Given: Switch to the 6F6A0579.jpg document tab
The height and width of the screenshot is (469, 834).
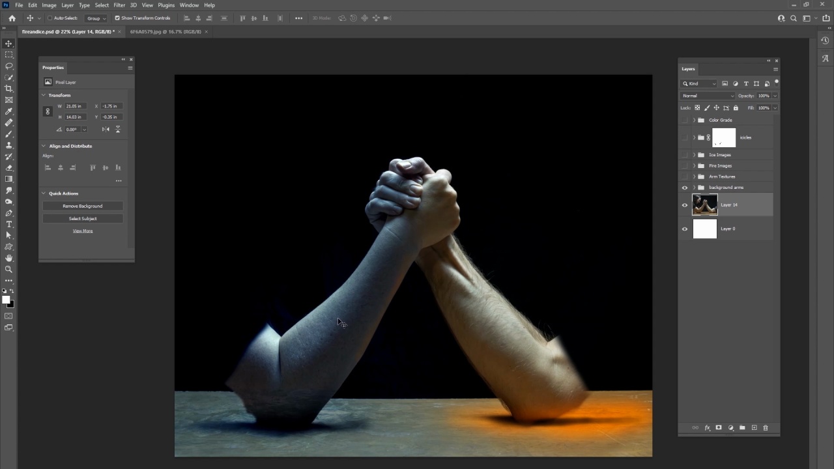Looking at the screenshot, I should tap(165, 31).
